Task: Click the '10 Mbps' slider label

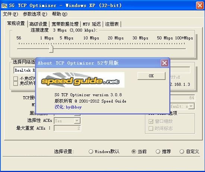Action: coord(91,38)
